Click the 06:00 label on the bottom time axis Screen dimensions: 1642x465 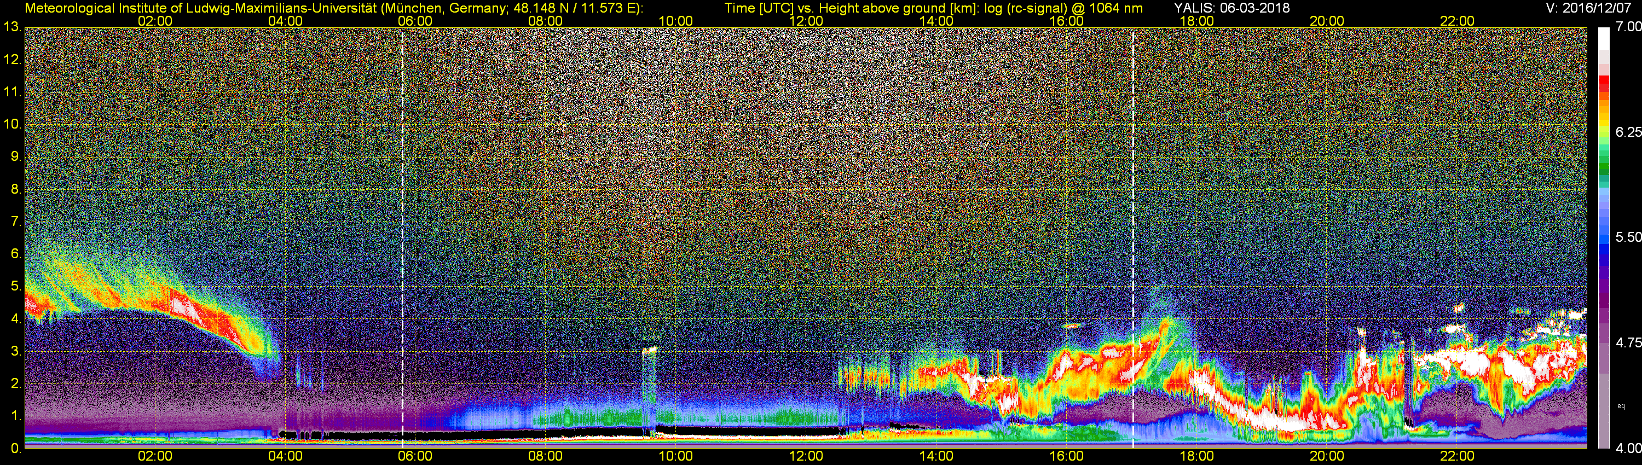coord(415,457)
